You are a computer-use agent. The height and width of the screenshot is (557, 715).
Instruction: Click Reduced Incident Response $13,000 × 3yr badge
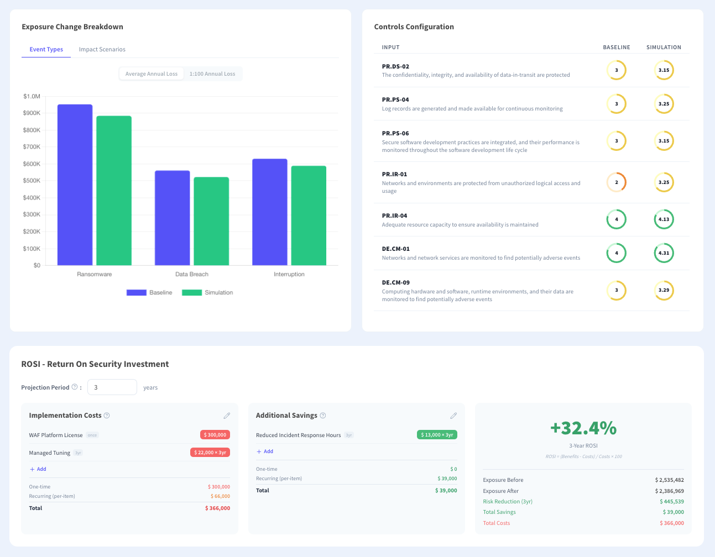pos(437,435)
